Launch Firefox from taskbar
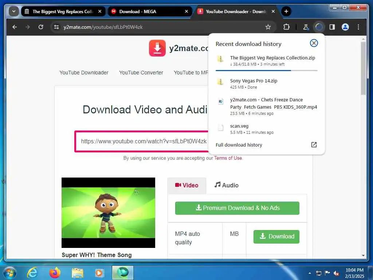Screen dimensions: 373x280 coord(55,273)
